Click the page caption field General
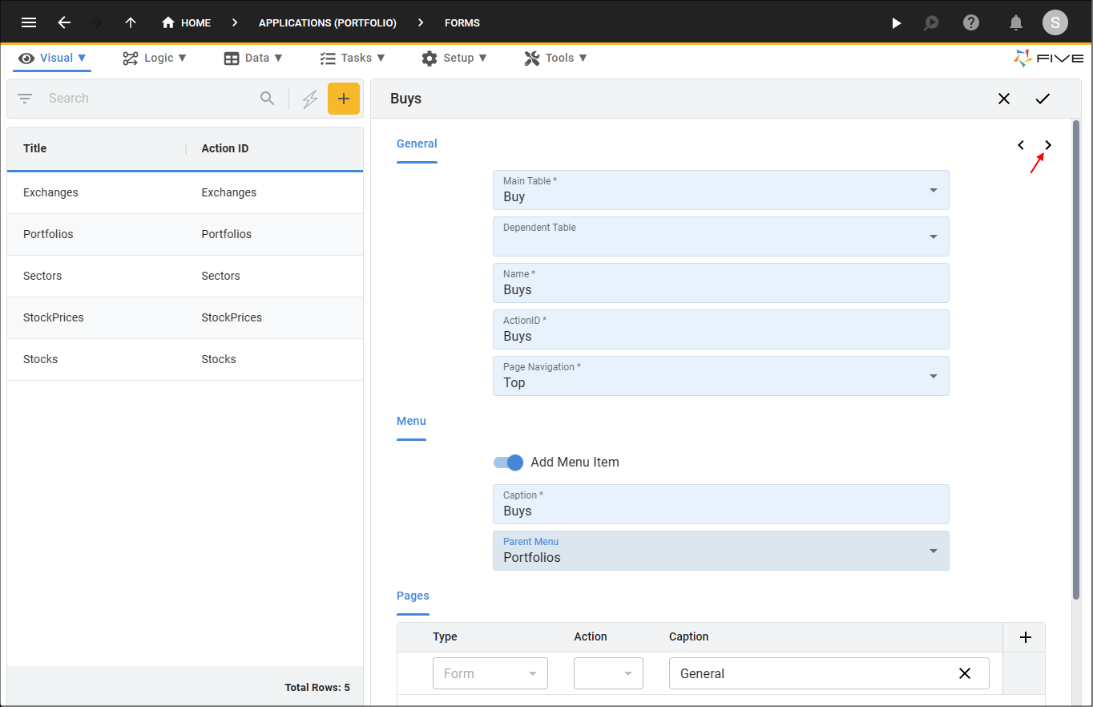The width and height of the screenshot is (1093, 707). coord(829,673)
